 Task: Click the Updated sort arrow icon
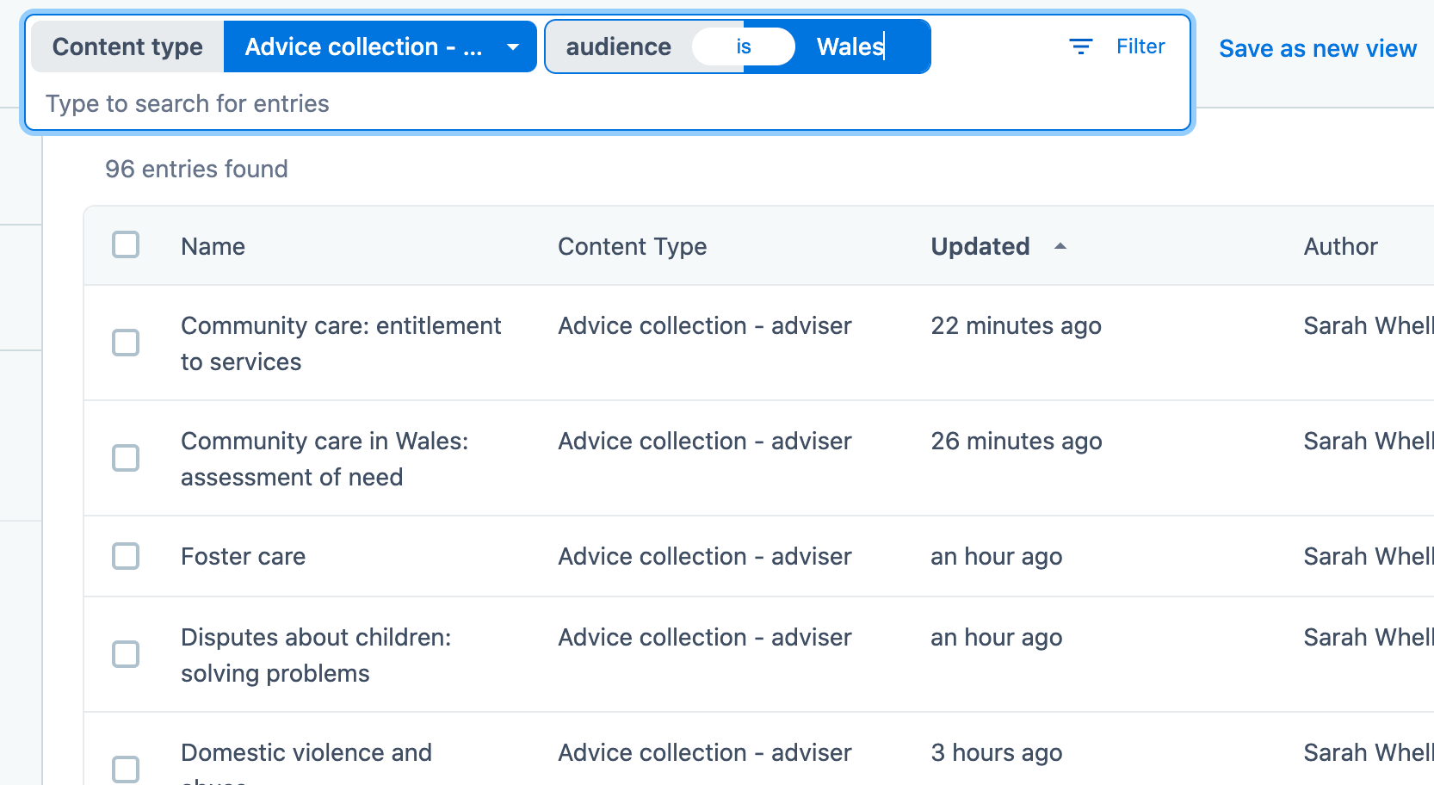pyautogui.click(x=1060, y=246)
